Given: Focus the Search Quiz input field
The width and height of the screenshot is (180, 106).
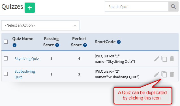Looking at the screenshot, I should [137, 7].
